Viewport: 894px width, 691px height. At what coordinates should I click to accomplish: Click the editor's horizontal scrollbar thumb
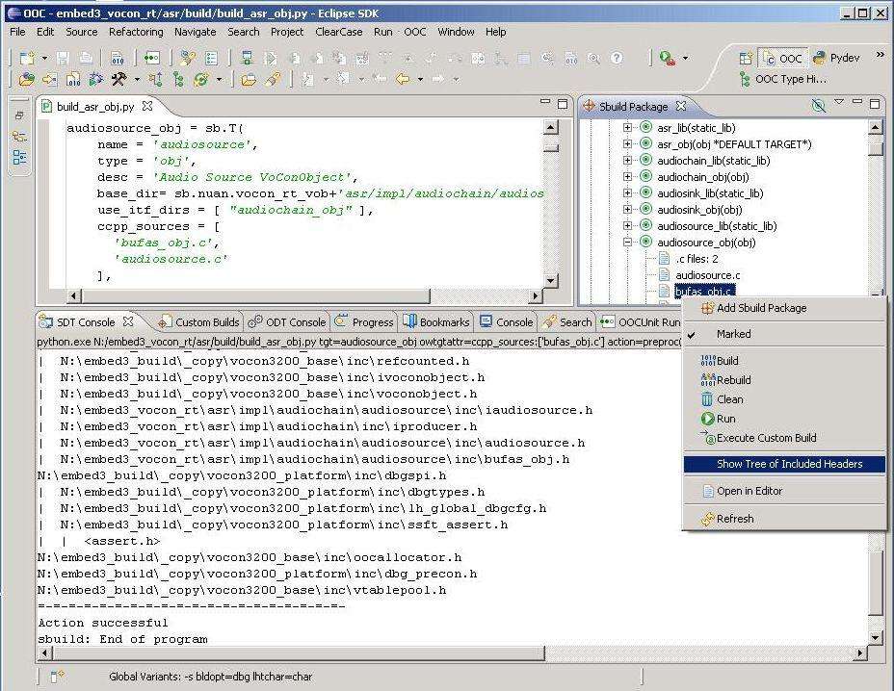pyautogui.click(x=255, y=296)
